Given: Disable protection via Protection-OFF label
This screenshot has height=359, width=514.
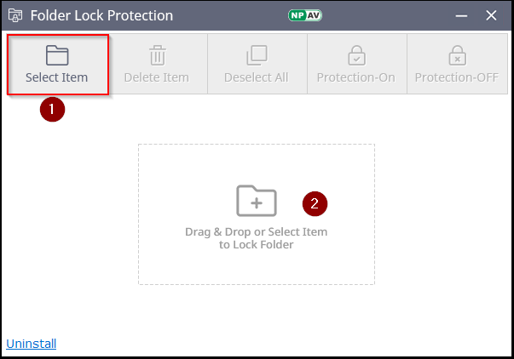Looking at the screenshot, I should [x=456, y=78].
